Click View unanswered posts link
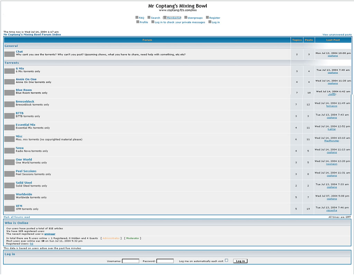 click(x=337, y=35)
